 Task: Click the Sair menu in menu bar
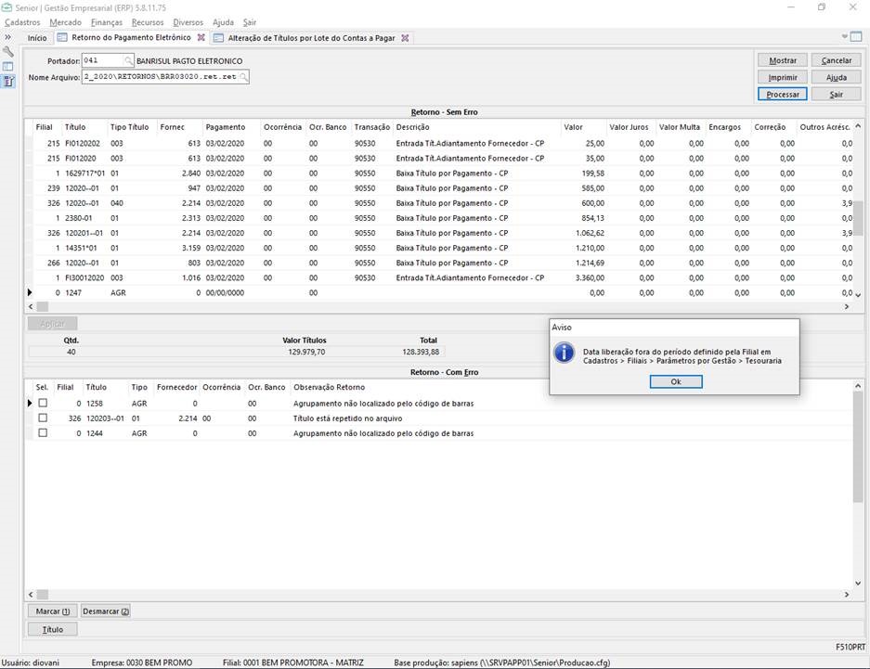250,22
